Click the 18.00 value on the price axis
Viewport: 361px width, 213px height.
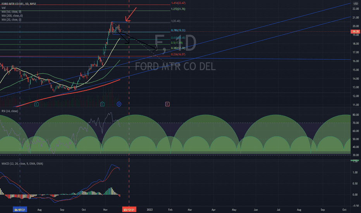click(356, 44)
